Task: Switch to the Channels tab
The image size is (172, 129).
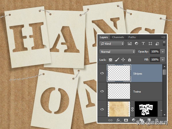Action: tap(118, 37)
